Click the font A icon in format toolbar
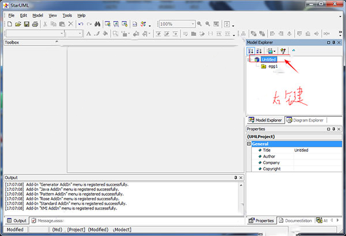The image size is (346, 236). (88, 34)
